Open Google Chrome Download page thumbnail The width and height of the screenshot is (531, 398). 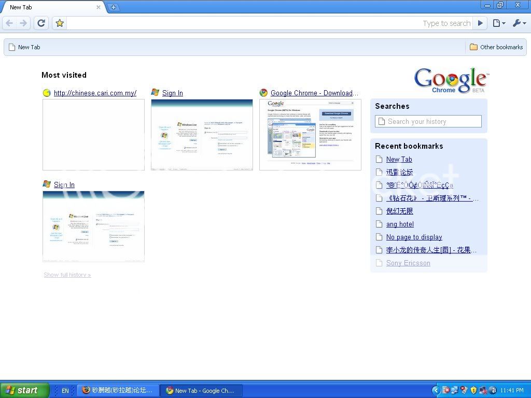tap(310, 135)
